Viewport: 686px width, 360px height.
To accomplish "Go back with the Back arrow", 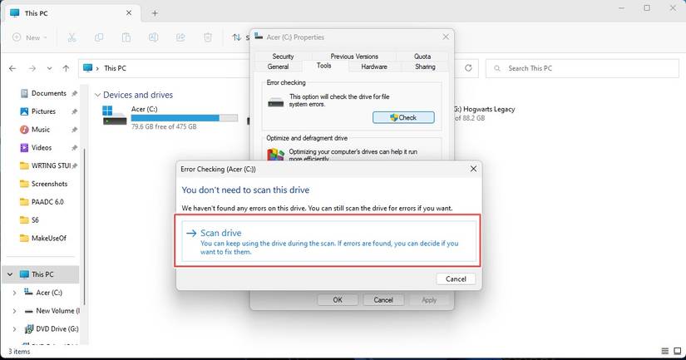I will (x=12, y=68).
